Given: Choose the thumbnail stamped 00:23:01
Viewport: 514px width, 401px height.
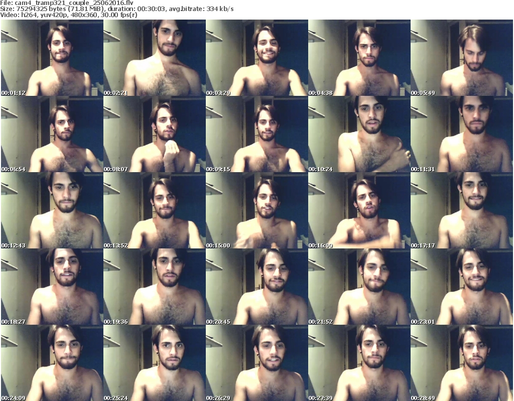Looking at the screenshot, I should [x=462, y=287].
